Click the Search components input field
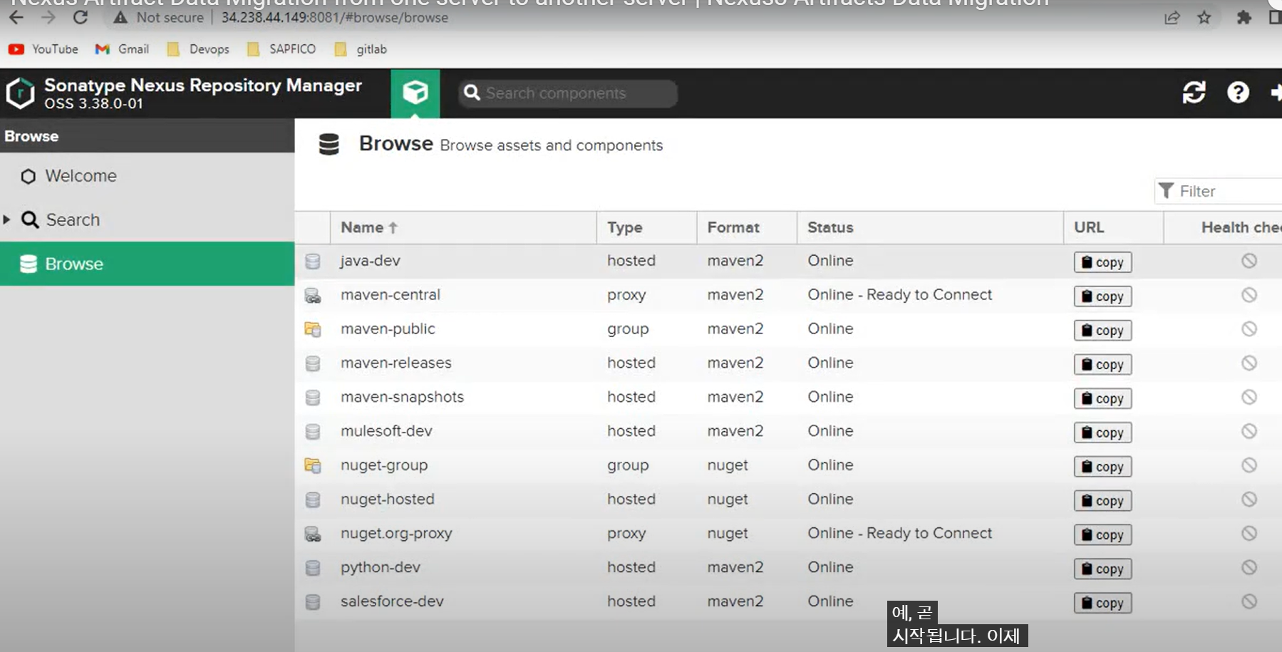Viewport: 1282px width, 652px height. [568, 93]
